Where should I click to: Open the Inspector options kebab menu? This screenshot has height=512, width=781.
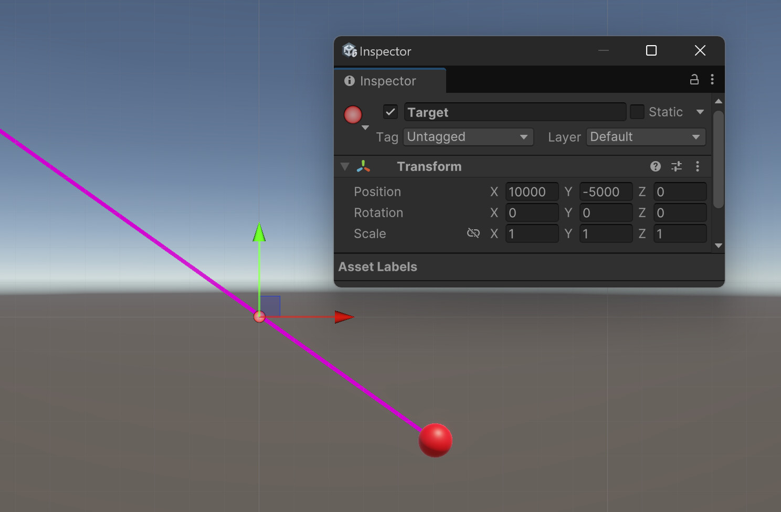coord(712,79)
